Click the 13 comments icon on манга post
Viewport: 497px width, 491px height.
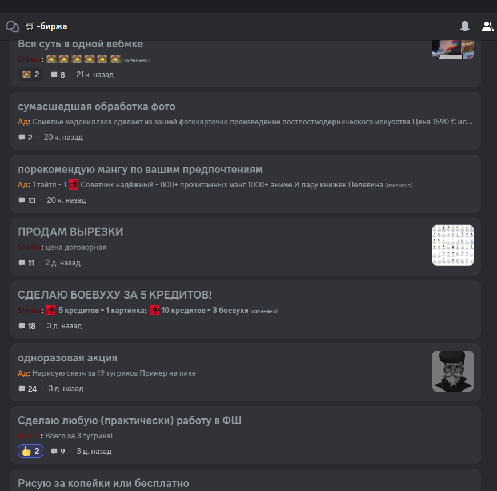22,200
